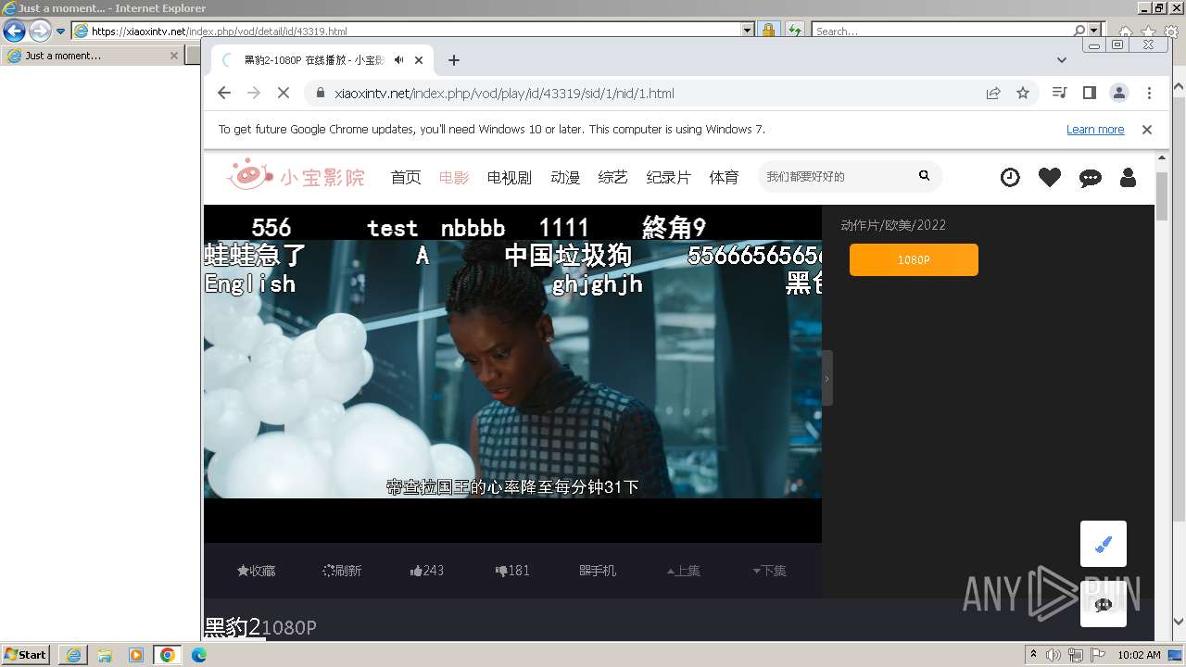Open Chrome three-dot menu
The width and height of the screenshot is (1186, 667).
(1149, 93)
